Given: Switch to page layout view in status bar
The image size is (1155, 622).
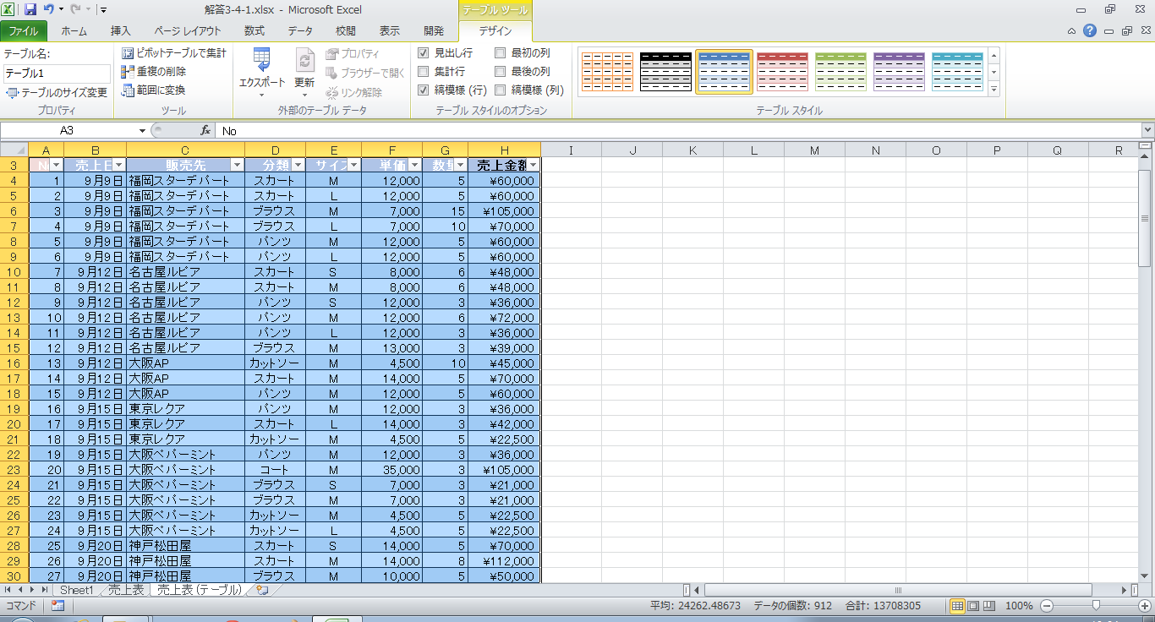Looking at the screenshot, I should click(973, 606).
